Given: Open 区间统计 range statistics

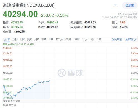Looking at the screenshot, I should tap(117, 39).
